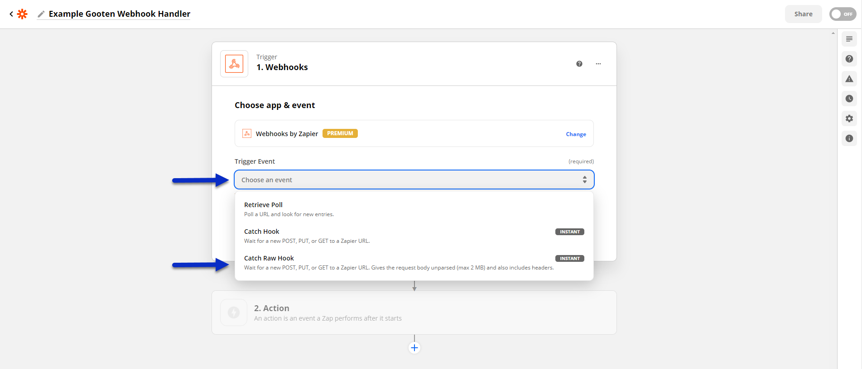
Task: Go back using the left chevron arrow
Action: tap(11, 14)
